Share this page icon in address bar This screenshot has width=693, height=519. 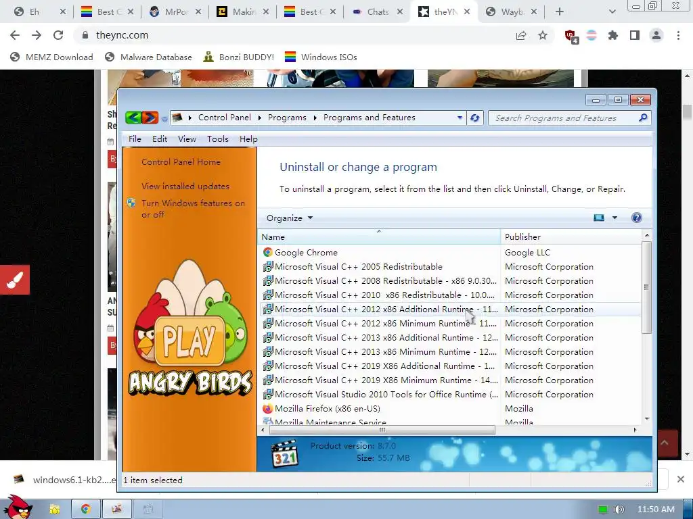coord(521,35)
